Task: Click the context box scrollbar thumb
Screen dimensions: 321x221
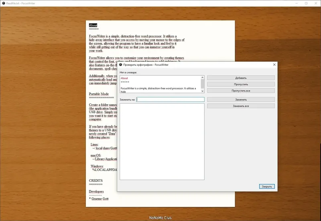Action: (x=203, y=84)
